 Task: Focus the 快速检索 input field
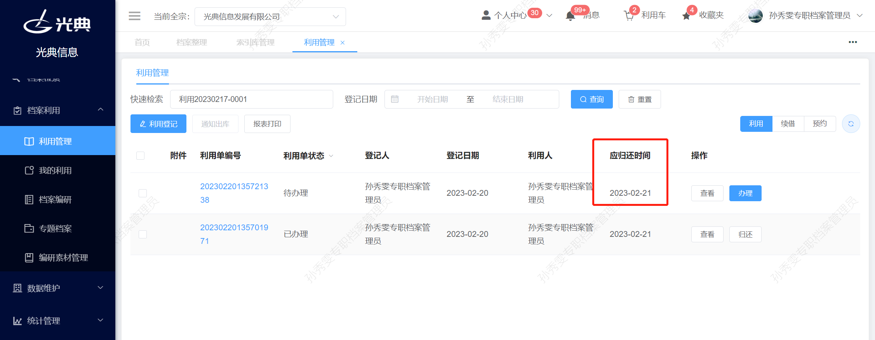point(252,99)
